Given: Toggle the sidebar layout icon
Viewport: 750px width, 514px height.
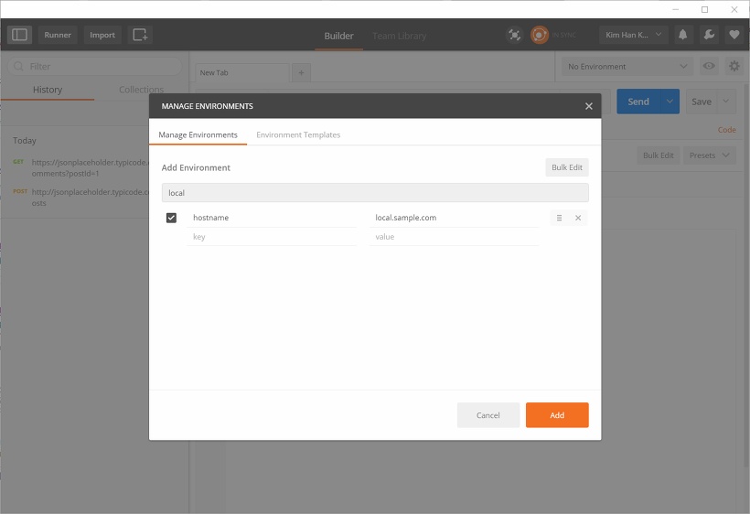Looking at the screenshot, I should click(19, 35).
